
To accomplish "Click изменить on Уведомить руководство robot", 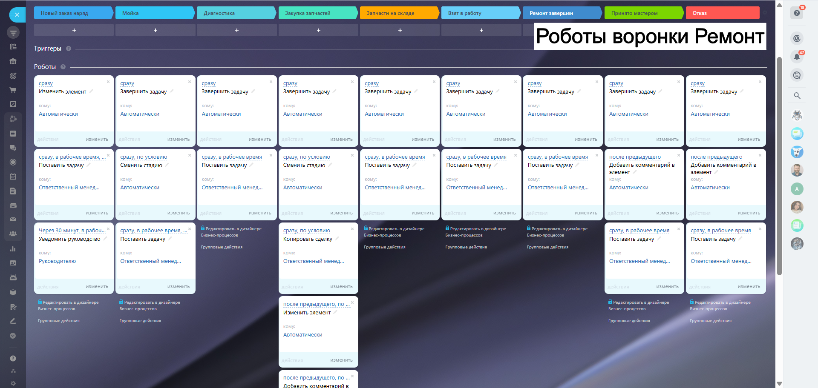I will [97, 287].
